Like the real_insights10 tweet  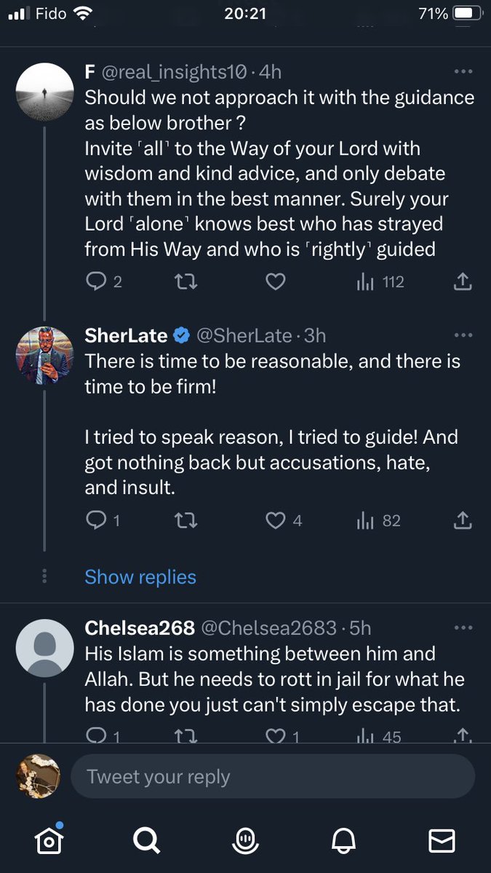(x=274, y=282)
